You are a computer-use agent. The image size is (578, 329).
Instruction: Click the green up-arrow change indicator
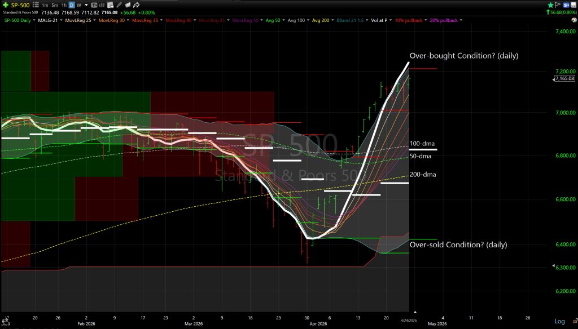coord(548,12)
